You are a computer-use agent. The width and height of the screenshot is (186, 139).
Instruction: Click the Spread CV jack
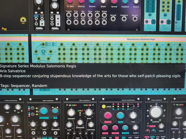pos(113,19)
